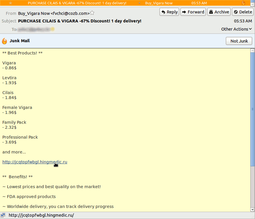Click the message body scrollbar thumb
Screen dimensions: 255x219
click(x=252, y=109)
